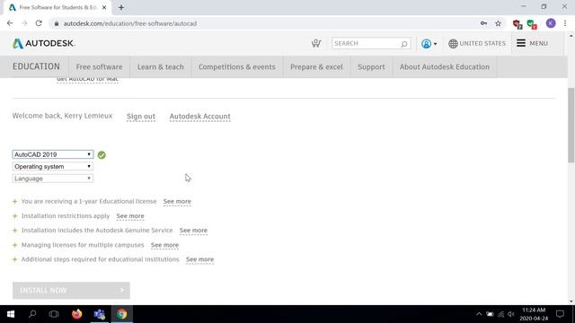Image resolution: width=575 pixels, height=323 pixels.
Task: Click See more for multiple campuses
Action: pyautogui.click(x=164, y=245)
